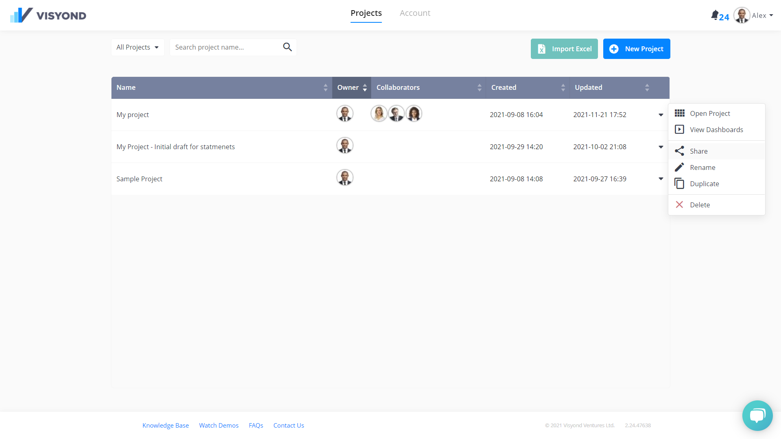The image size is (781, 439).
Task: Click the glasses man collaborator avatar
Action: point(396,113)
